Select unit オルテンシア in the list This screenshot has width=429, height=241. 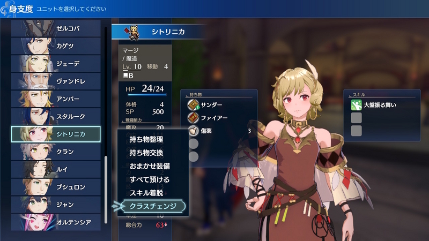(56, 222)
